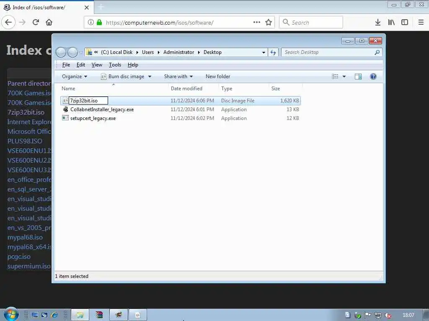Image resolution: width=429 pixels, height=321 pixels.
Task: Toggle the Firefox sidebar icon
Action: (405, 22)
